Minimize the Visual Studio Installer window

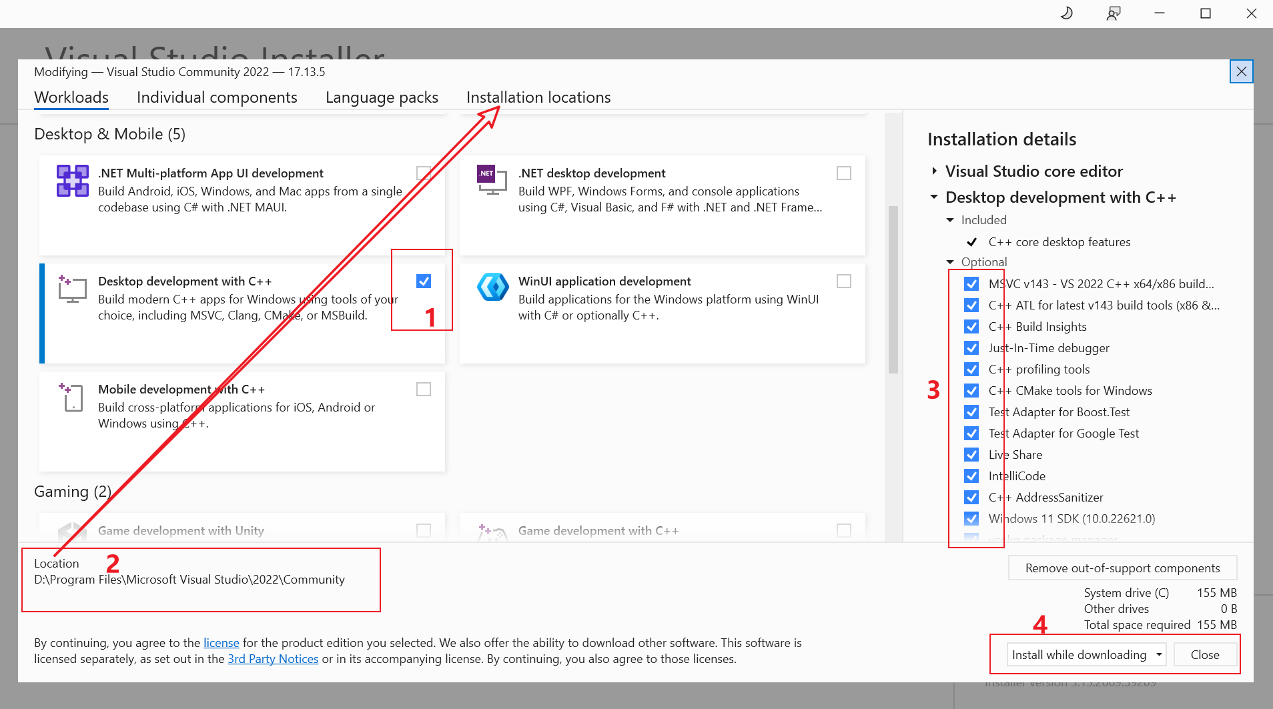(x=1160, y=13)
